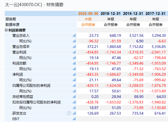Click help question mark beside 研发支出

click(69, 113)
